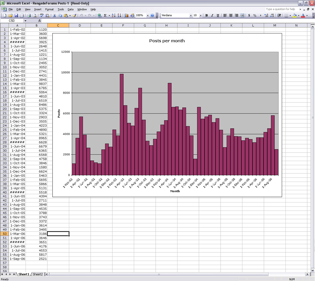The width and height of the screenshot is (315, 281).
Task: Open the Verdana font name dropdown
Action: point(191,15)
